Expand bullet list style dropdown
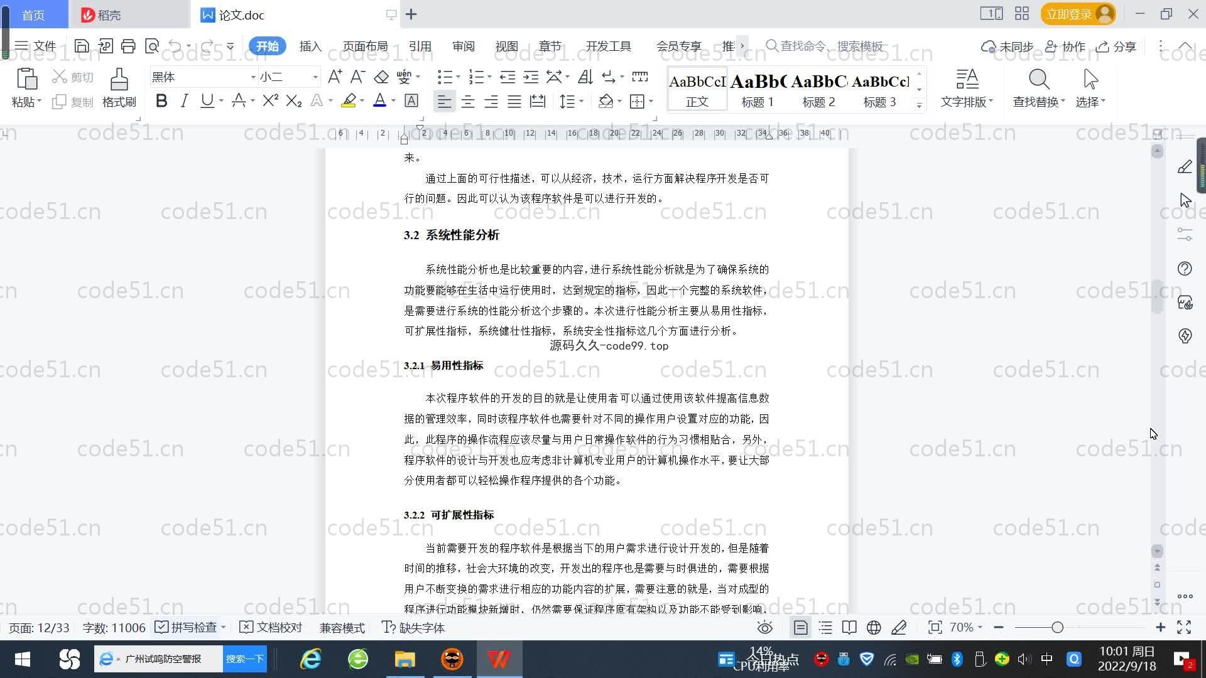This screenshot has height=678, width=1206. [x=458, y=77]
